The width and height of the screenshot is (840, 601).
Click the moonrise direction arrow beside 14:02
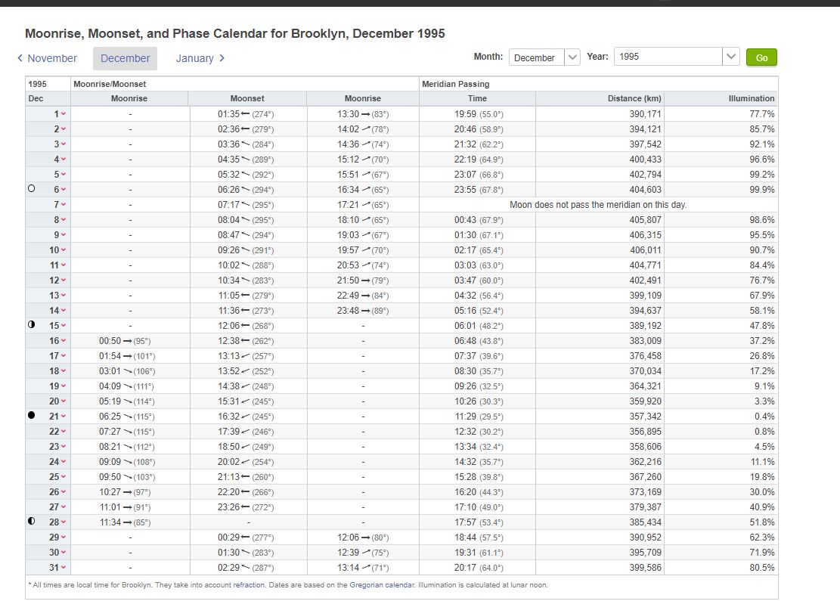(365, 129)
